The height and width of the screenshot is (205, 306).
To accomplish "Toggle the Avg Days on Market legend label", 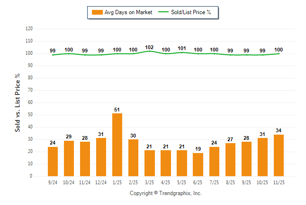I will click(x=128, y=12).
